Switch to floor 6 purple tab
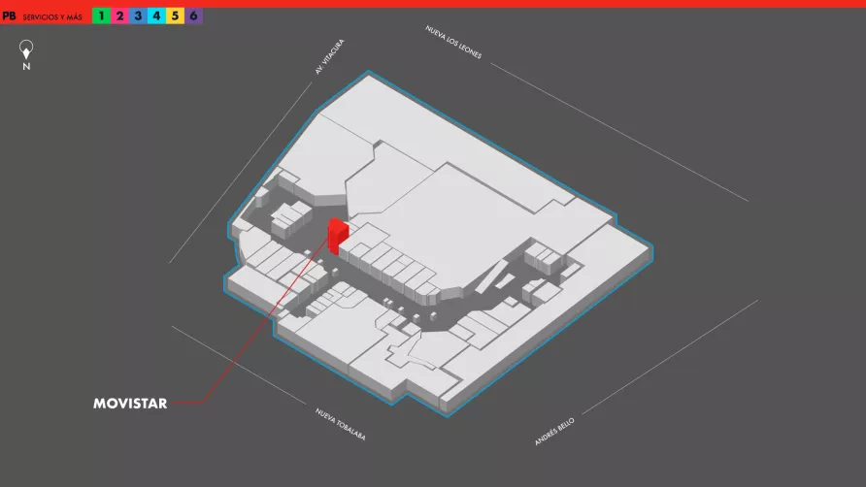Image resolution: width=866 pixels, height=487 pixels. pos(194,16)
